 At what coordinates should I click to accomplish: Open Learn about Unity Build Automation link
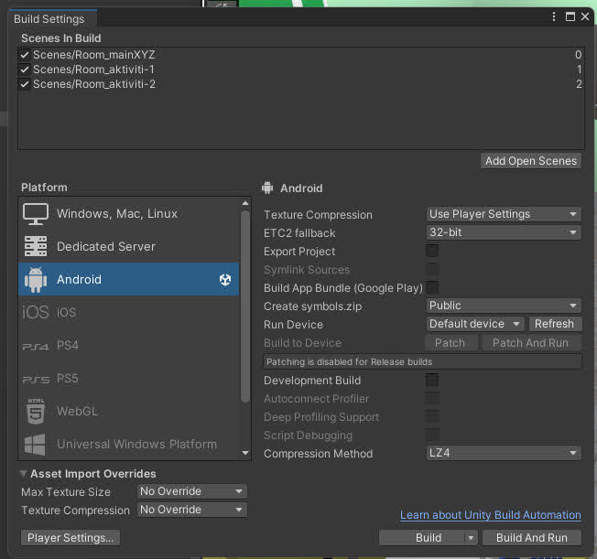coord(491,515)
